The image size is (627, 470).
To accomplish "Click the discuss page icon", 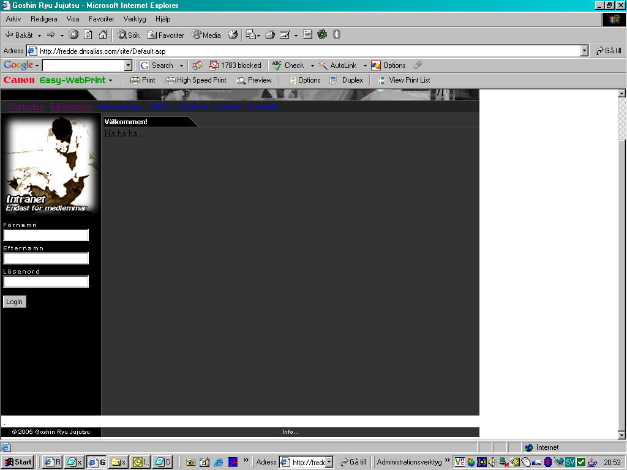I will point(307,35).
